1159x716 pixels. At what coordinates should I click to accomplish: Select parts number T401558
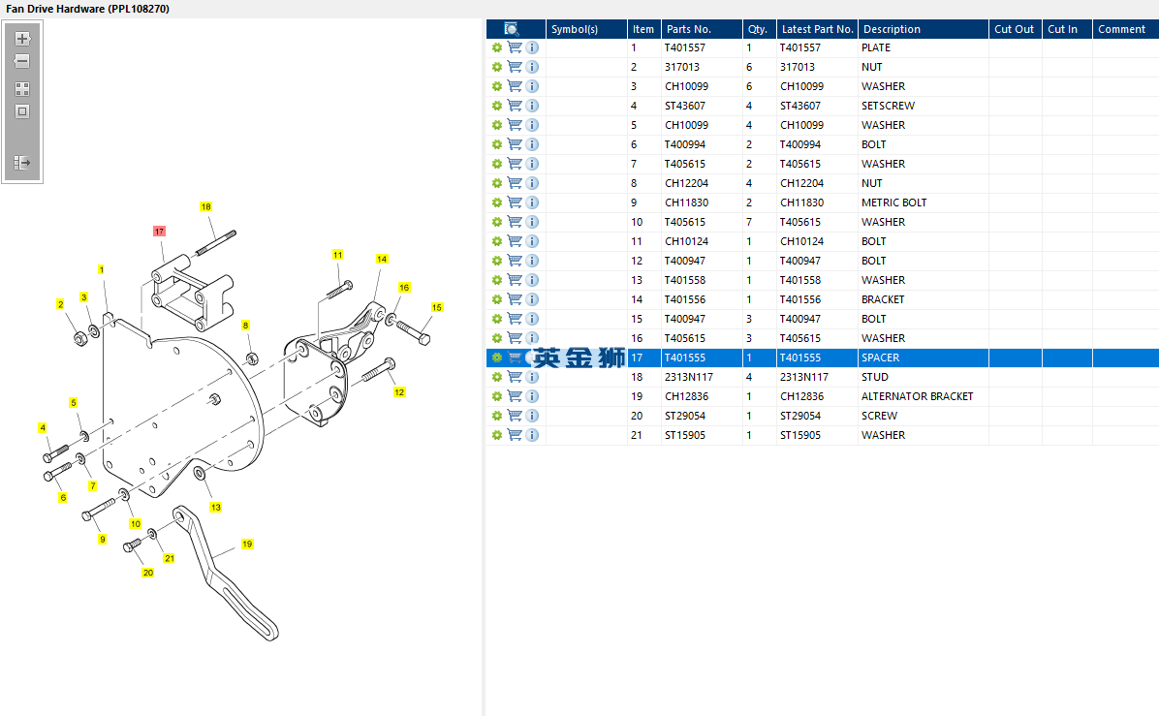(685, 280)
